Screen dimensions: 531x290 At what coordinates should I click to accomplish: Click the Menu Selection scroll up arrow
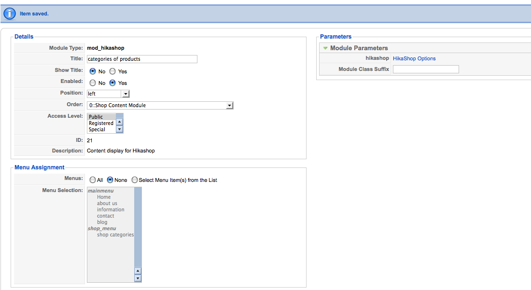[138, 271]
